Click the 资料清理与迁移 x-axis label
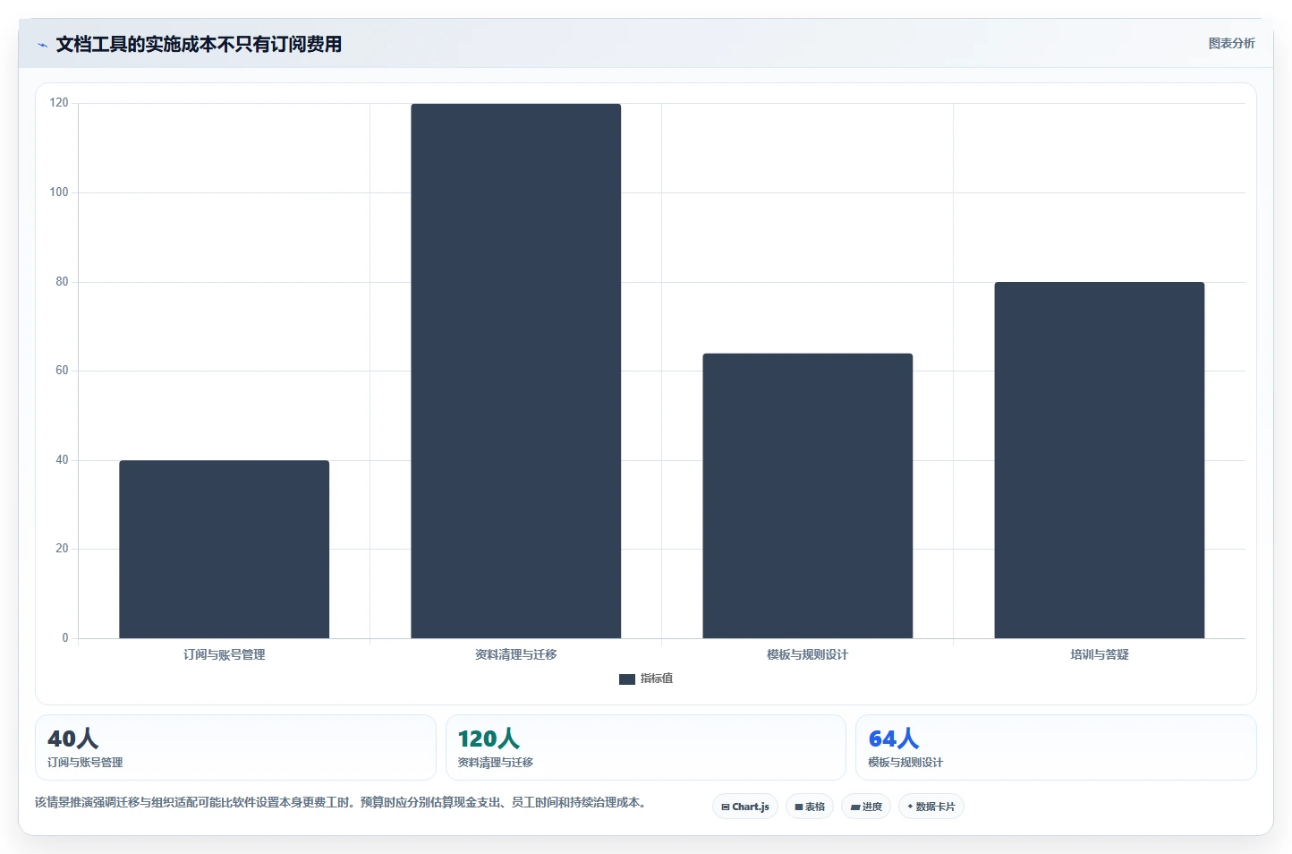 pos(516,654)
